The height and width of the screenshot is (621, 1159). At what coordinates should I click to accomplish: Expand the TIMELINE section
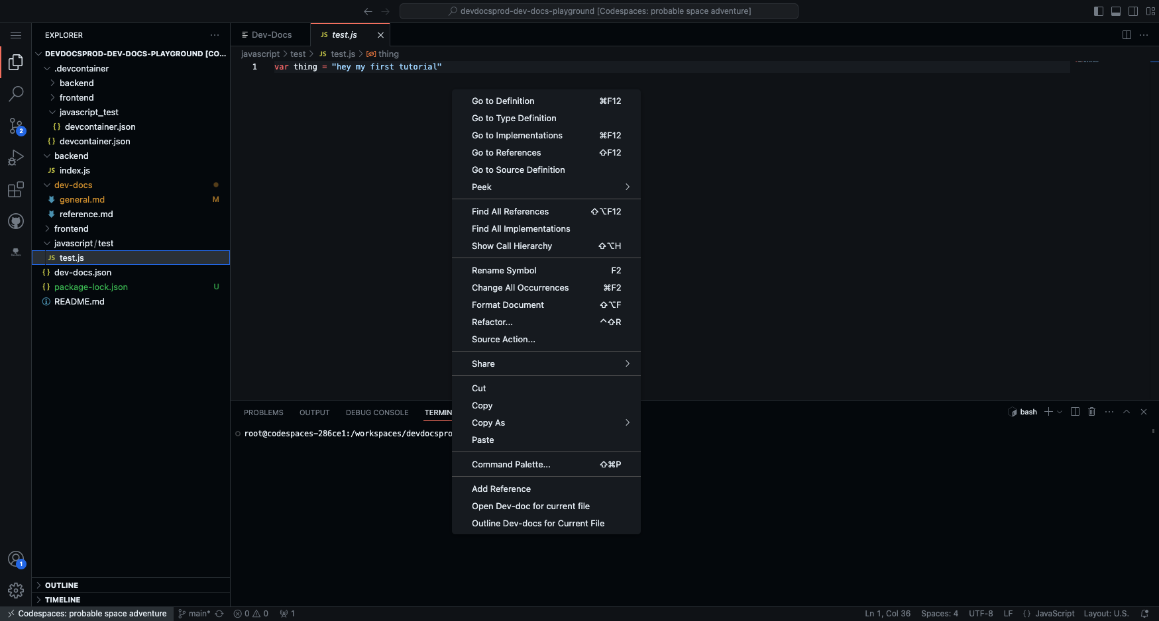point(62,600)
